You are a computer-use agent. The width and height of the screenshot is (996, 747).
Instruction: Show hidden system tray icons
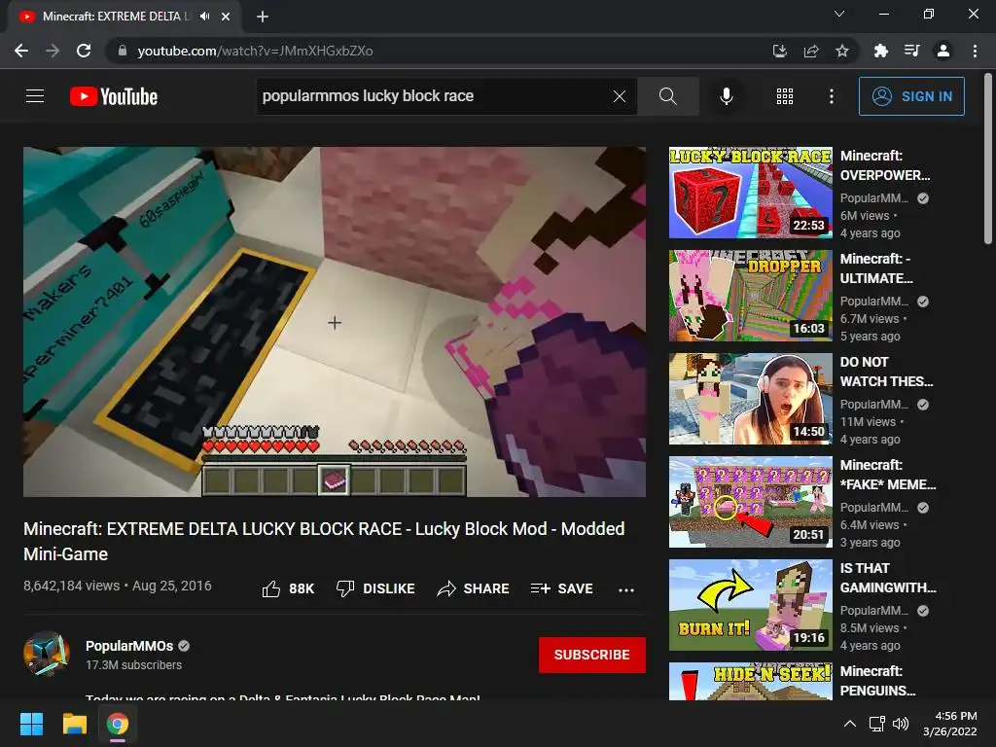tap(850, 724)
